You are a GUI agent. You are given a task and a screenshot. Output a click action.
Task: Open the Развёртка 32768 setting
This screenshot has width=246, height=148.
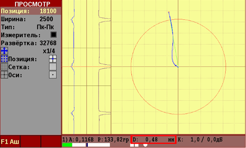click(x=31, y=43)
